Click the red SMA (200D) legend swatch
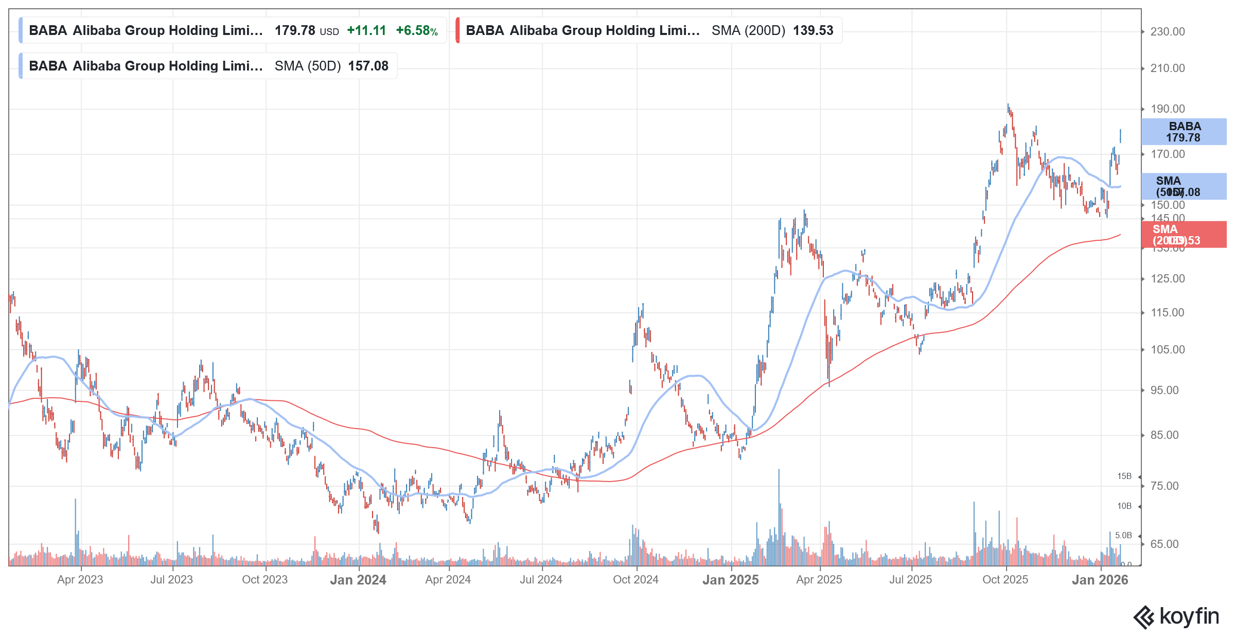 pyautogui.click(x=457, y=30)
